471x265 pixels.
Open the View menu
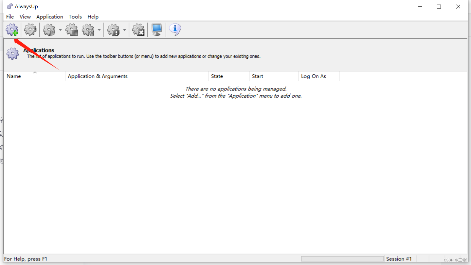click(x=25, y=17)
